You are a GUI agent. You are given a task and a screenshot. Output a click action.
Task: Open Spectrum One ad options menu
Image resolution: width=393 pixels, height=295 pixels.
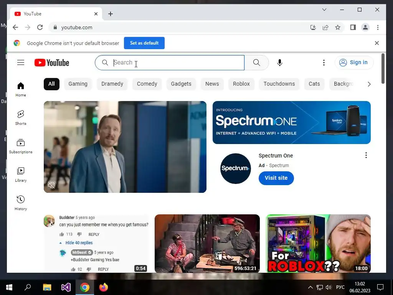coord(366,155)
